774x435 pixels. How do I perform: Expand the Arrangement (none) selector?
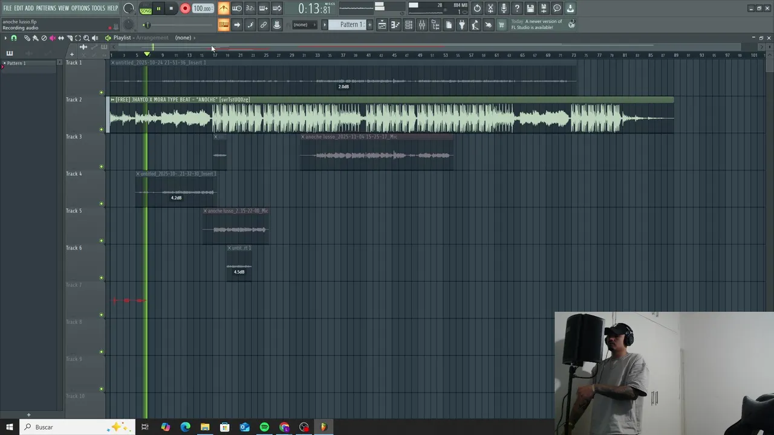186,37
